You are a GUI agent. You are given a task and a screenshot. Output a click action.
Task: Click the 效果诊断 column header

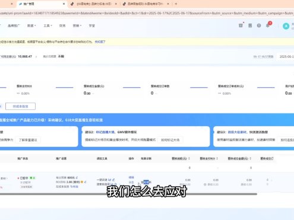[146, 159]
